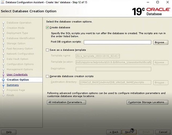The image size is (172, 135).
Task: Go to the Back step
Action: pyautogui.click(x=114, y=132)
